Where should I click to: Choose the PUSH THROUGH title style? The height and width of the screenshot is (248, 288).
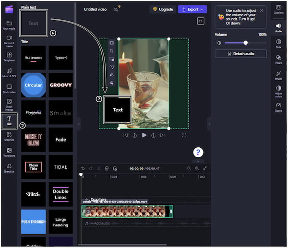click(x=33, y=222)
